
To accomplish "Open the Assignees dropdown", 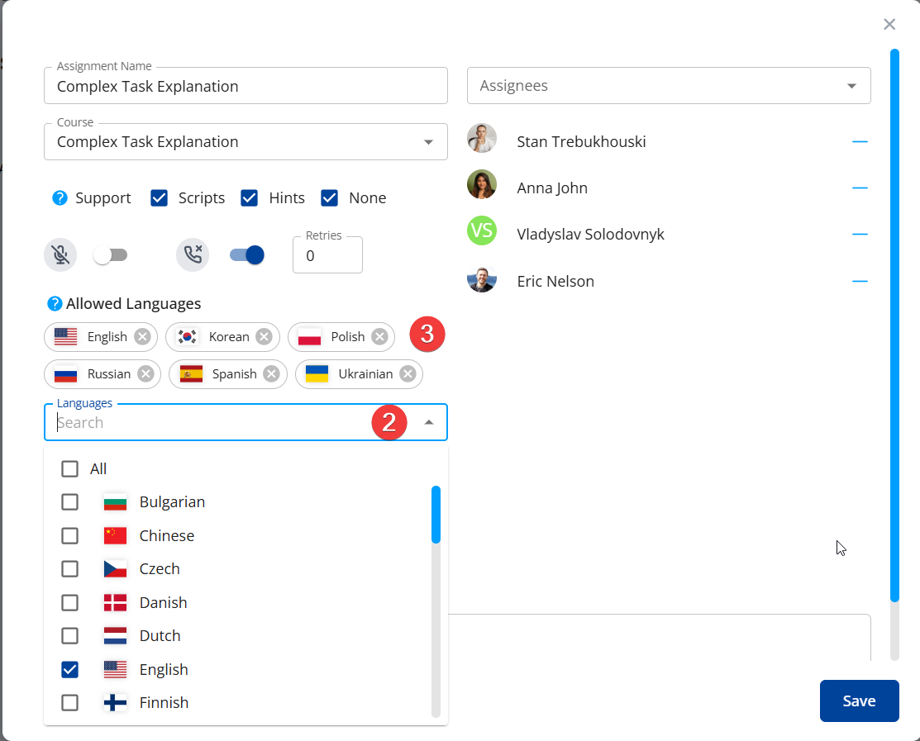I will 851,86.
